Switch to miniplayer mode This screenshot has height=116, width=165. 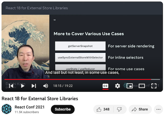click(130, 86)
